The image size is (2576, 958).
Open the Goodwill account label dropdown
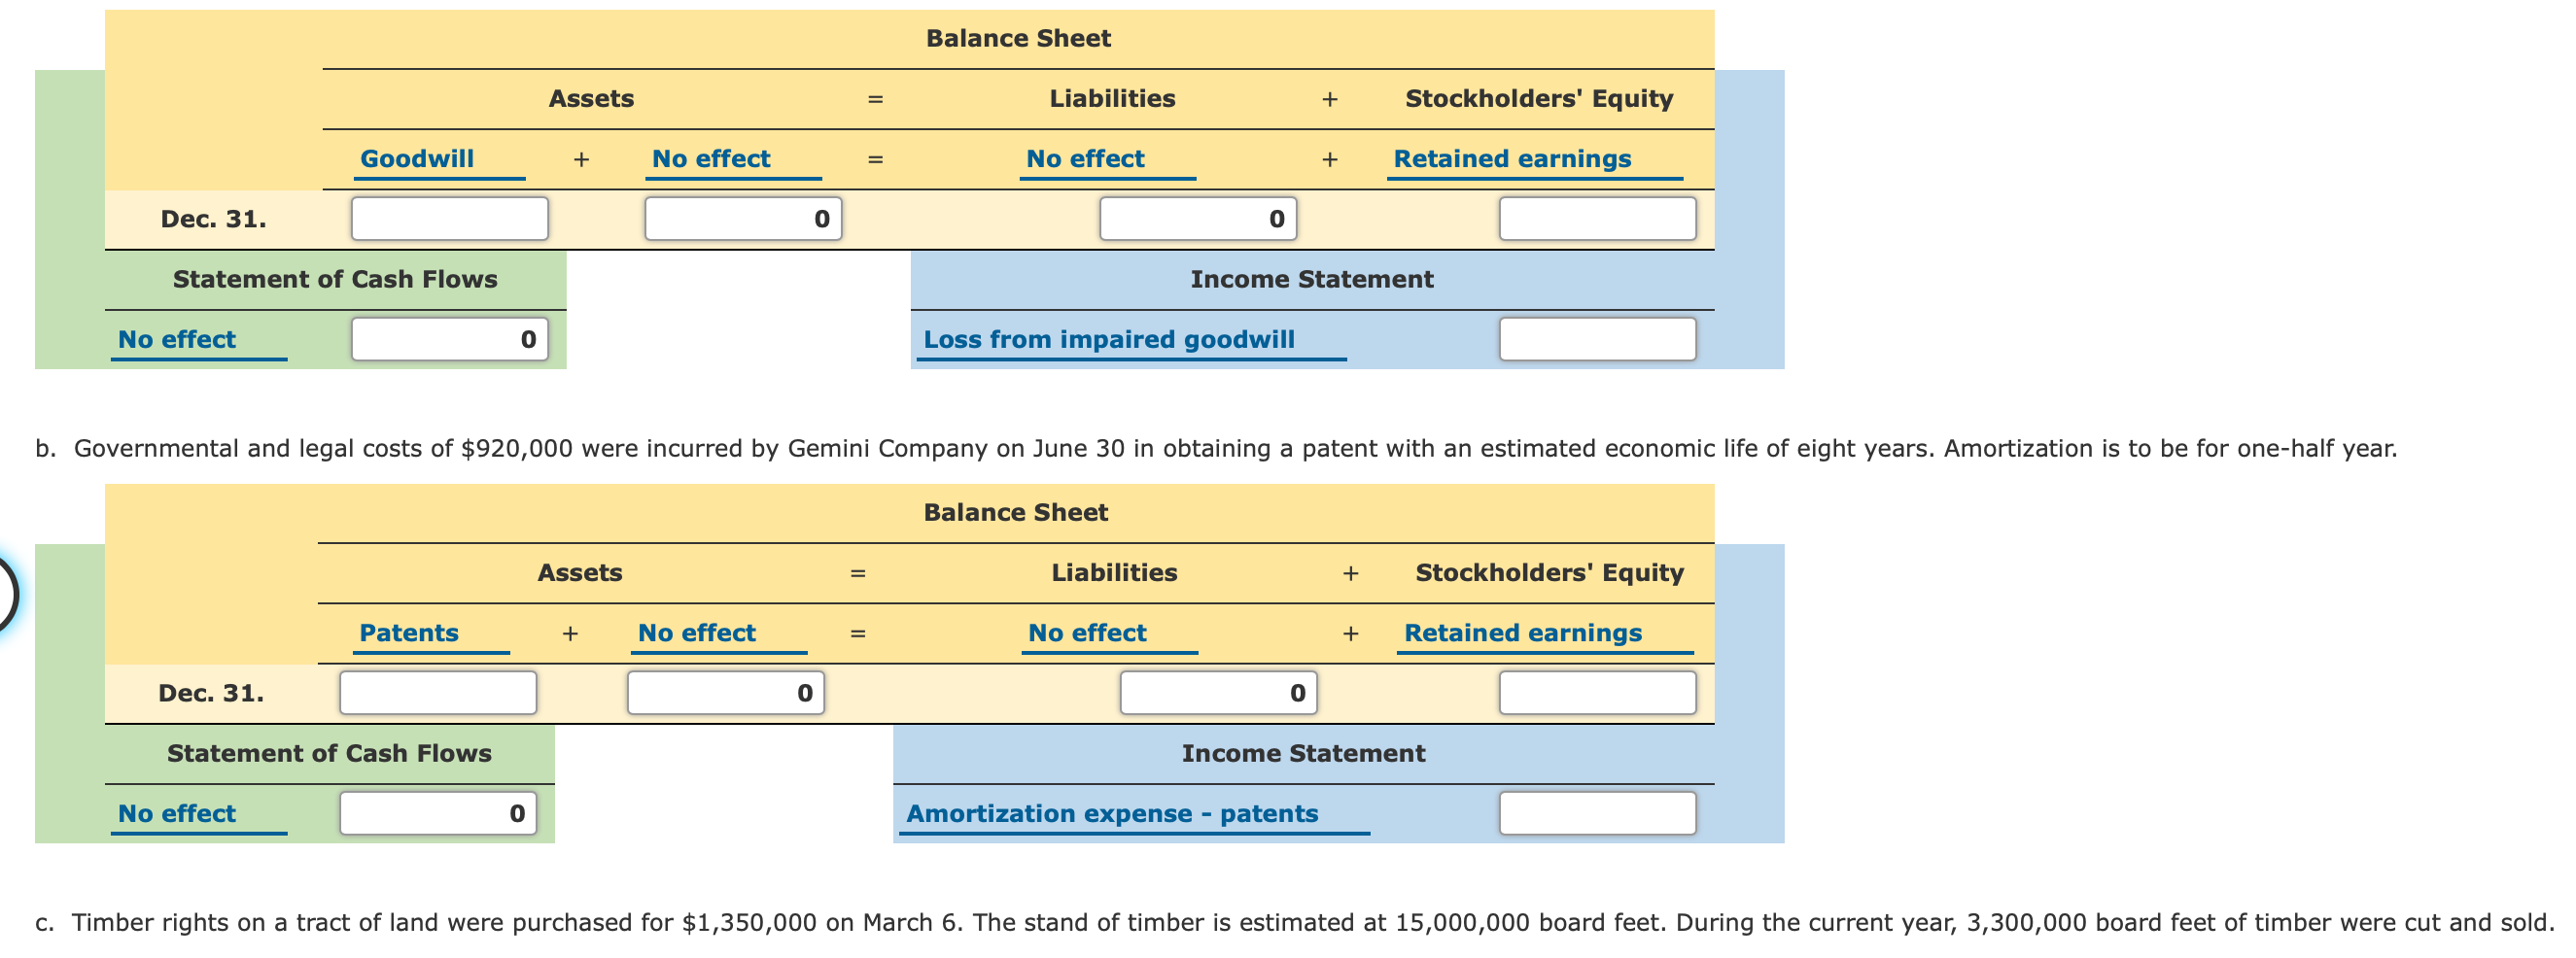tap(418, 157)
